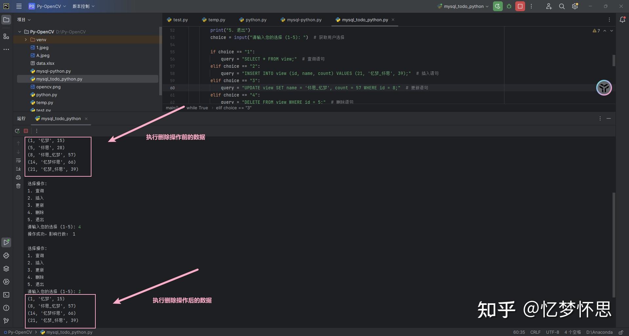The height and width of the screenshot is (336, 629).
Task: Open the Problems tool window
Action: coord(6,308)
